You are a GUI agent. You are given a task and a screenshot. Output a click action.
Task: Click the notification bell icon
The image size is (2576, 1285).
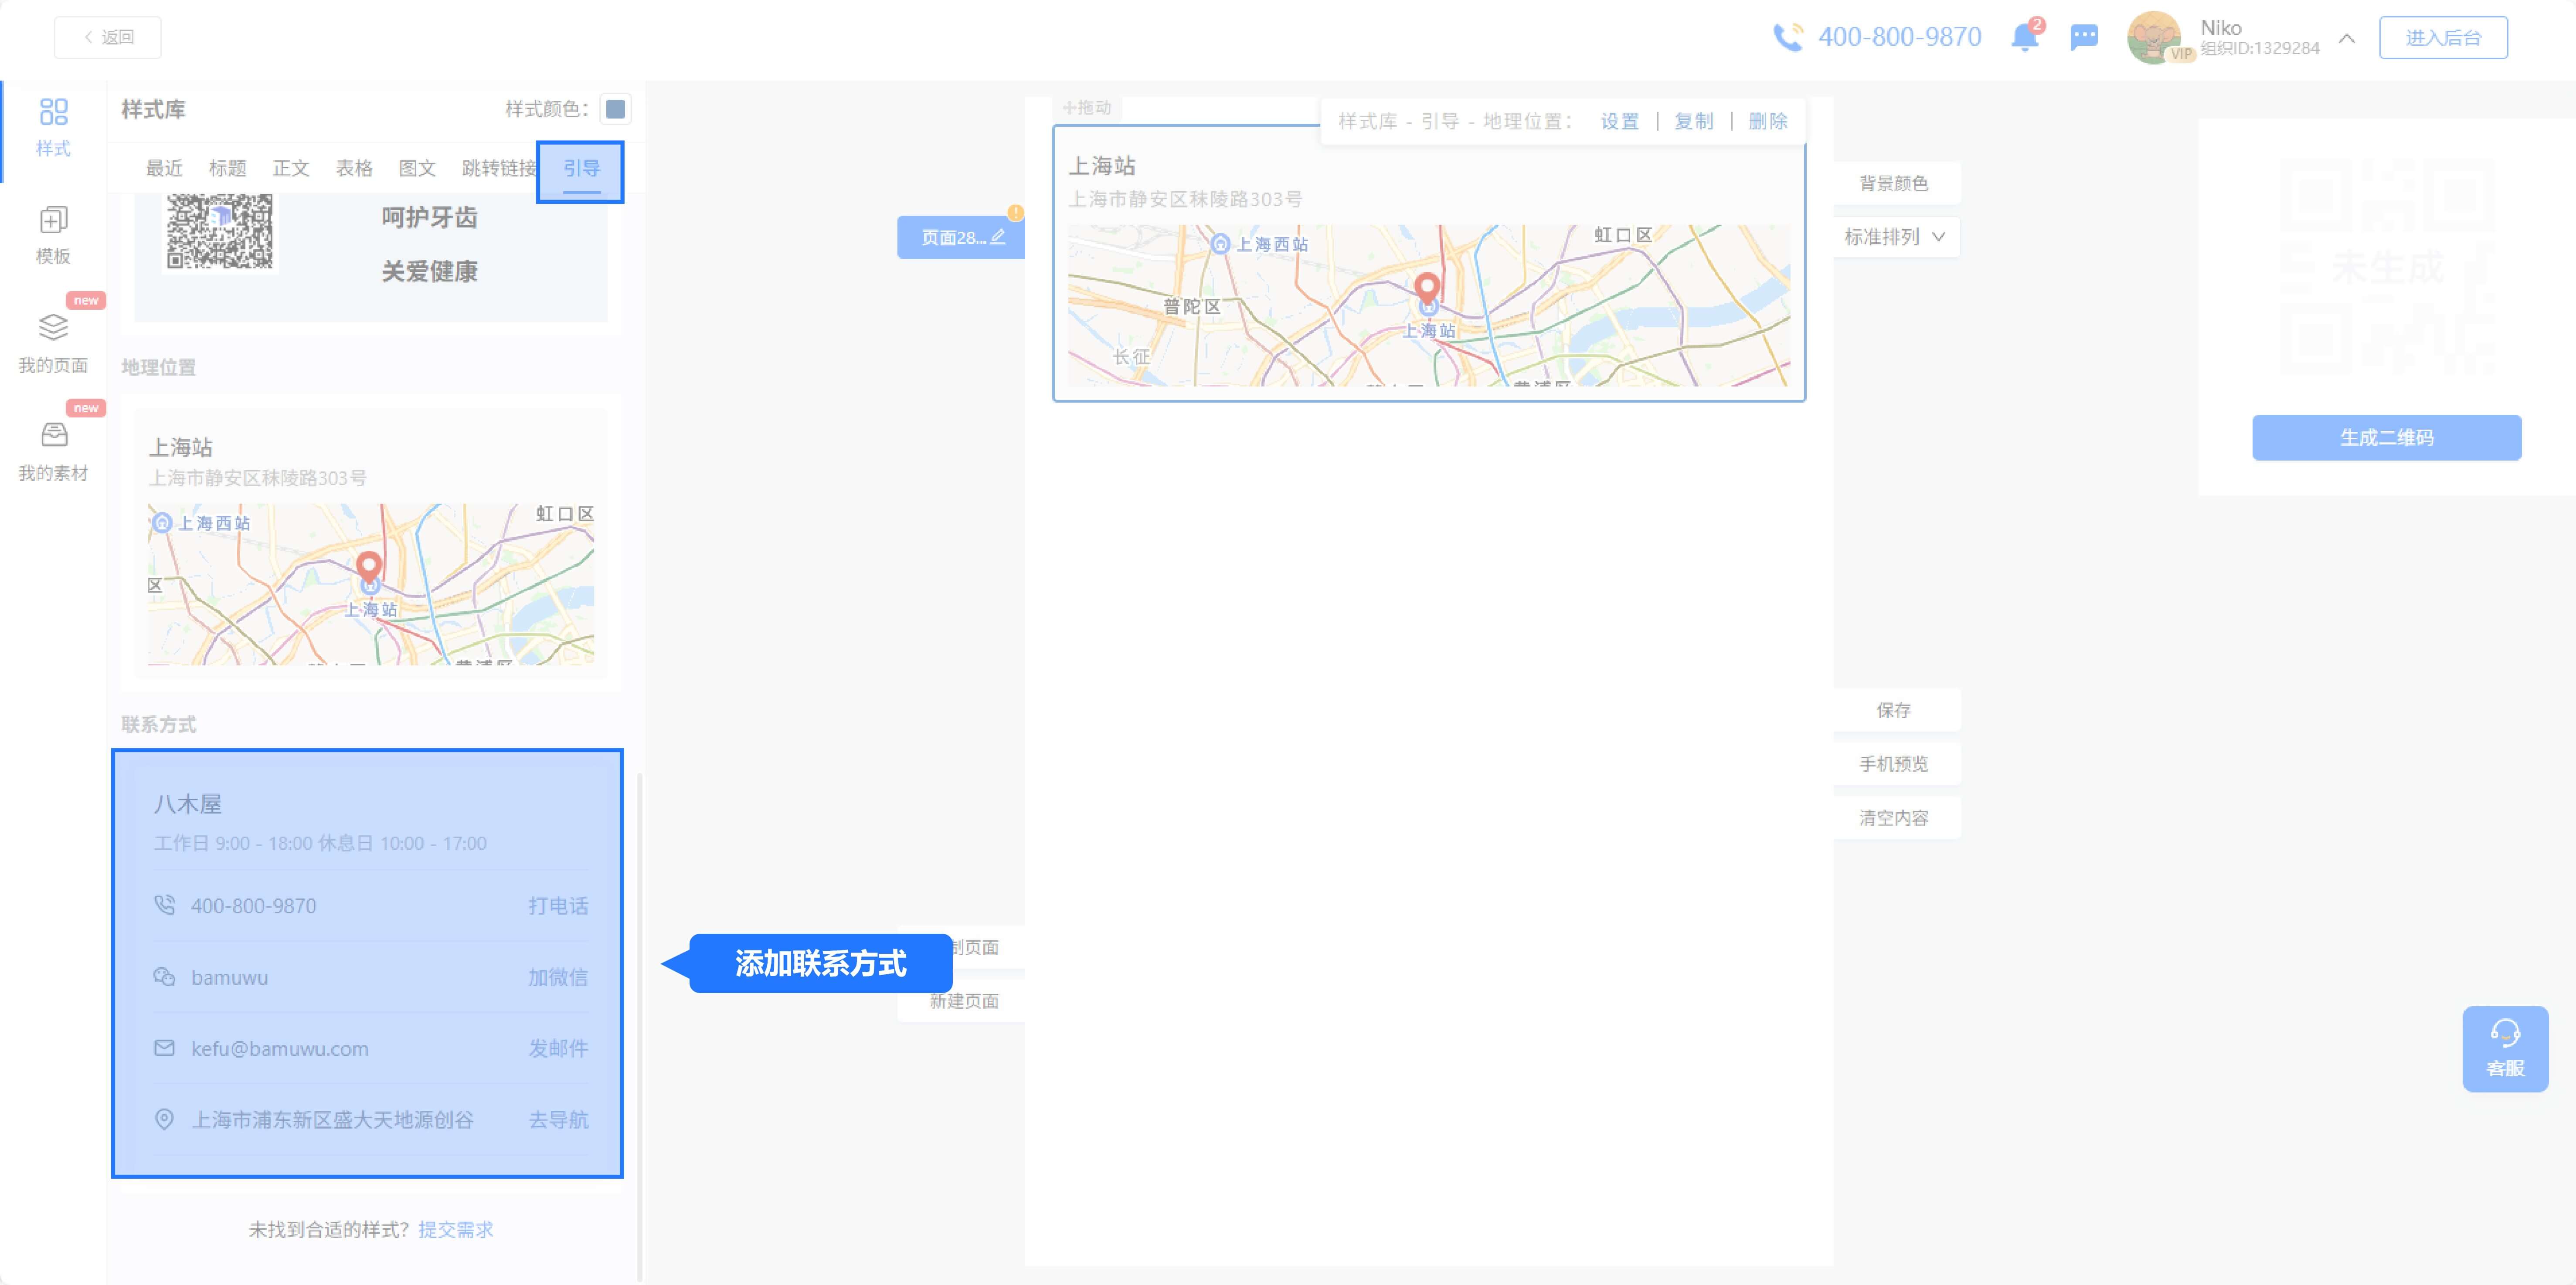(2024, 38)
